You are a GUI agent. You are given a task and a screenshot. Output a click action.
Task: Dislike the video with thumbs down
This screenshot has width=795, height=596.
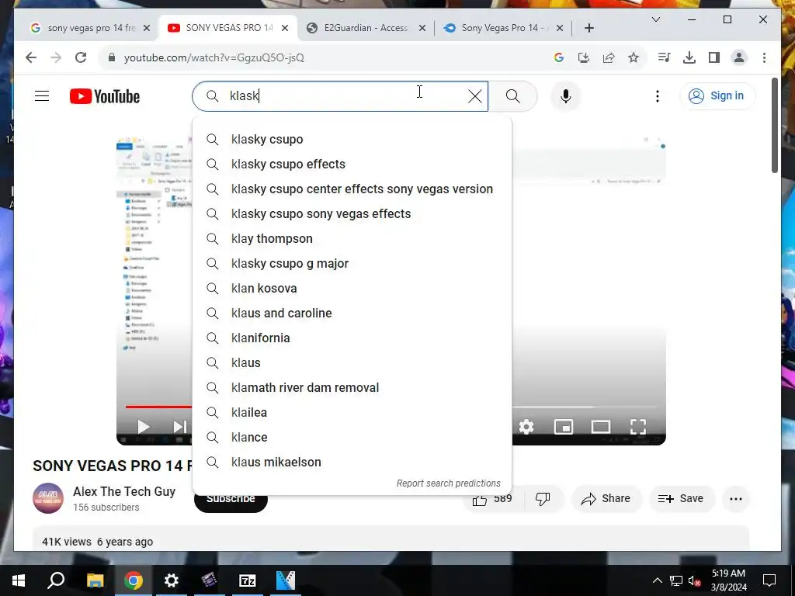(543, 499)
